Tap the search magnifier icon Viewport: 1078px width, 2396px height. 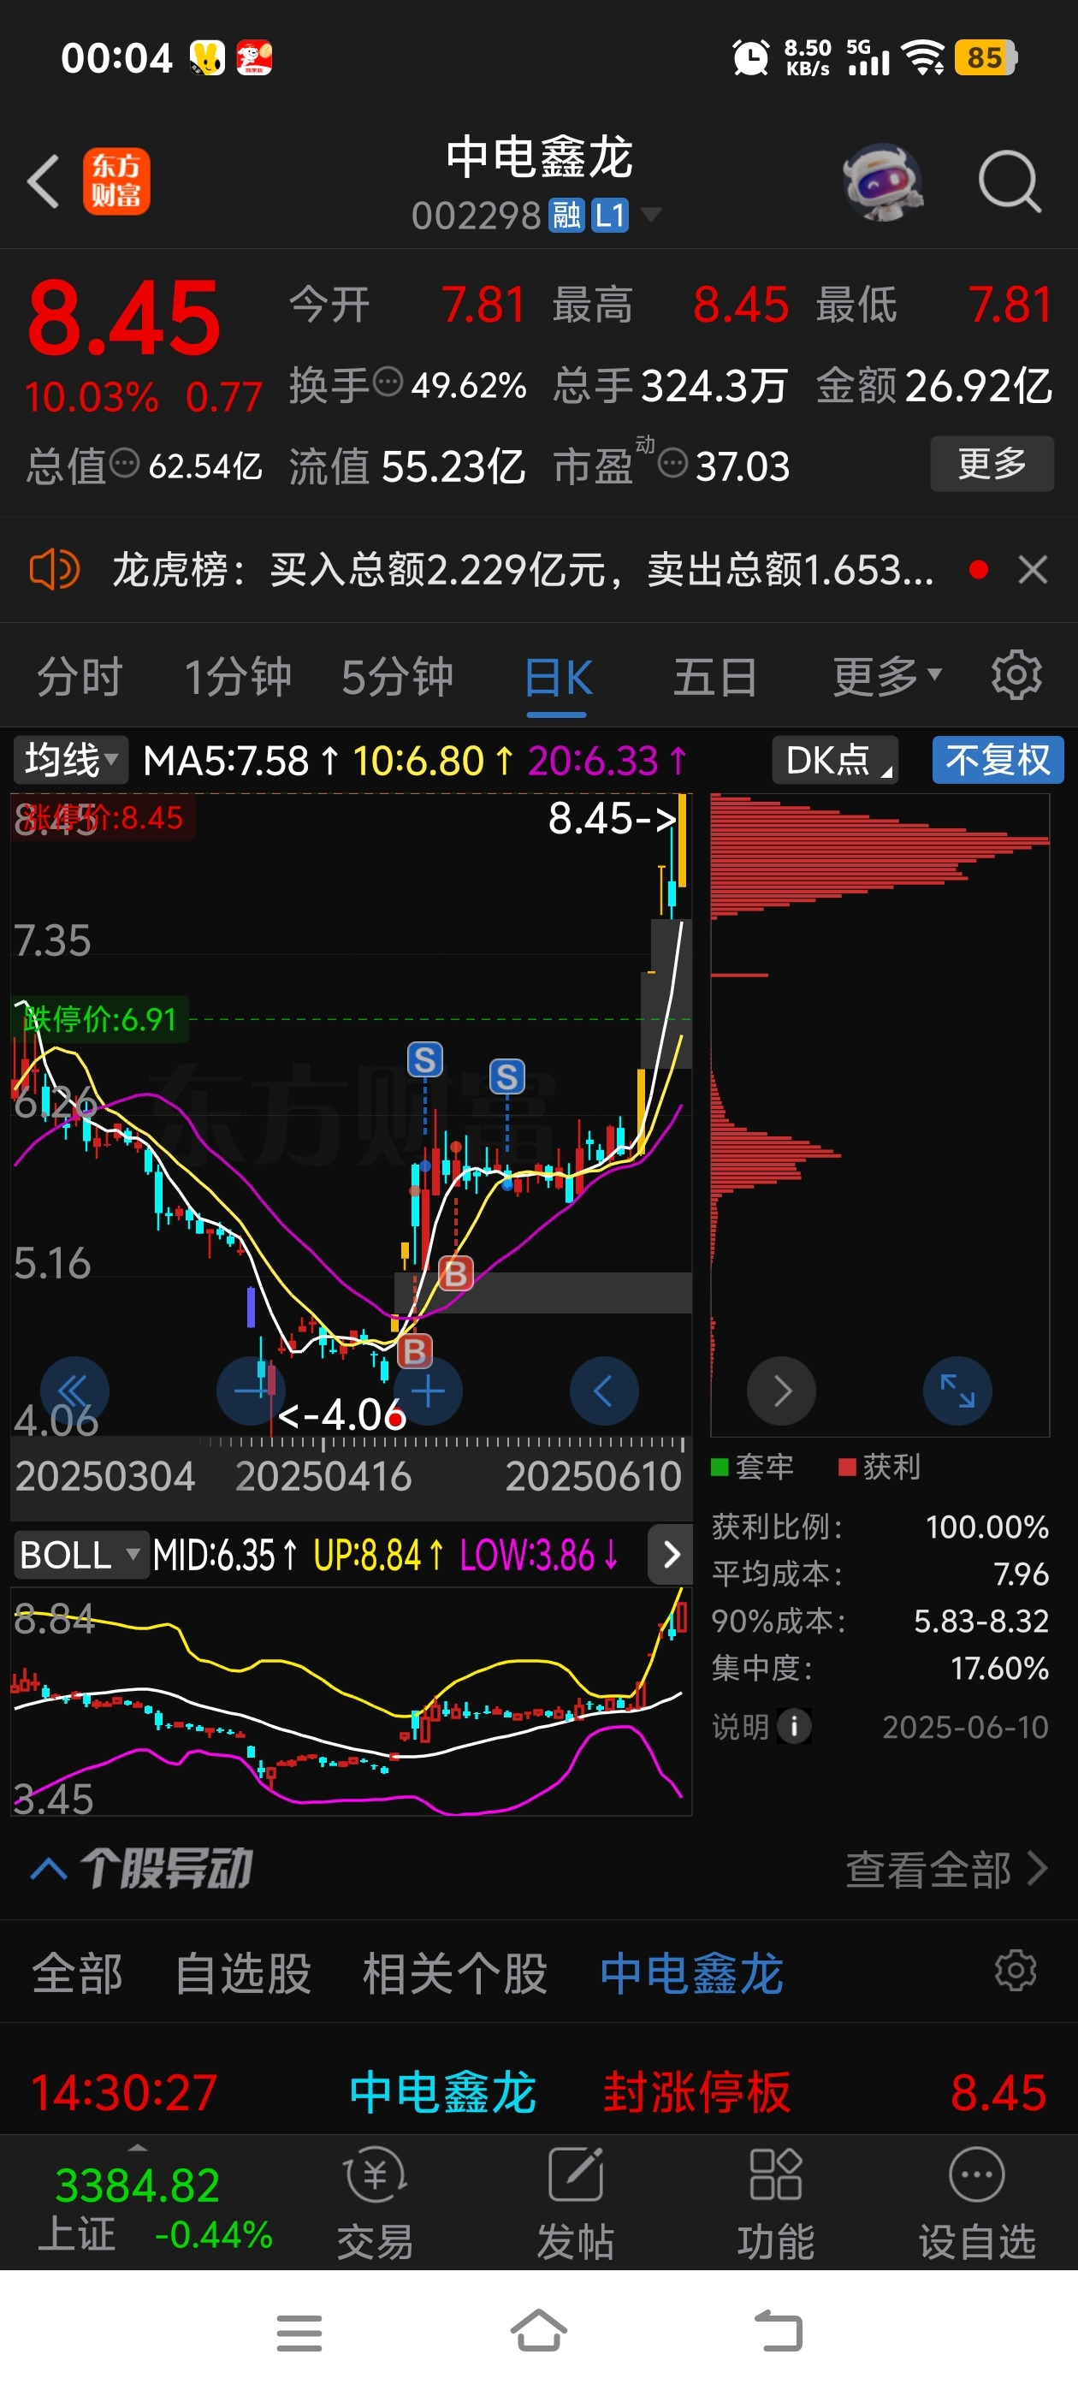[1010, 181]
